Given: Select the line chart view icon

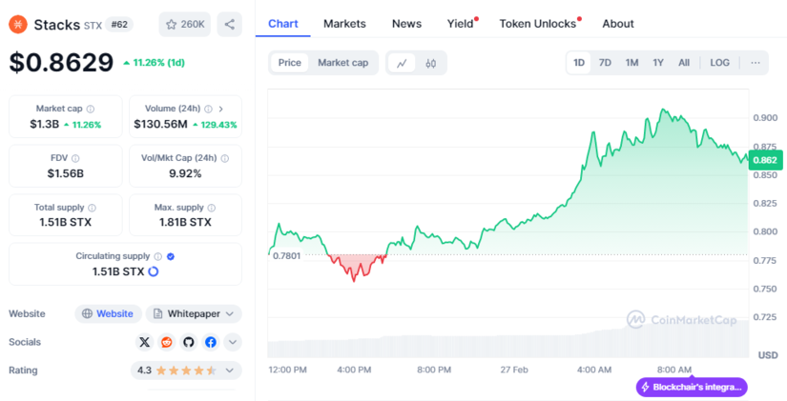Looking at the screenshot, I should (403, 63).
